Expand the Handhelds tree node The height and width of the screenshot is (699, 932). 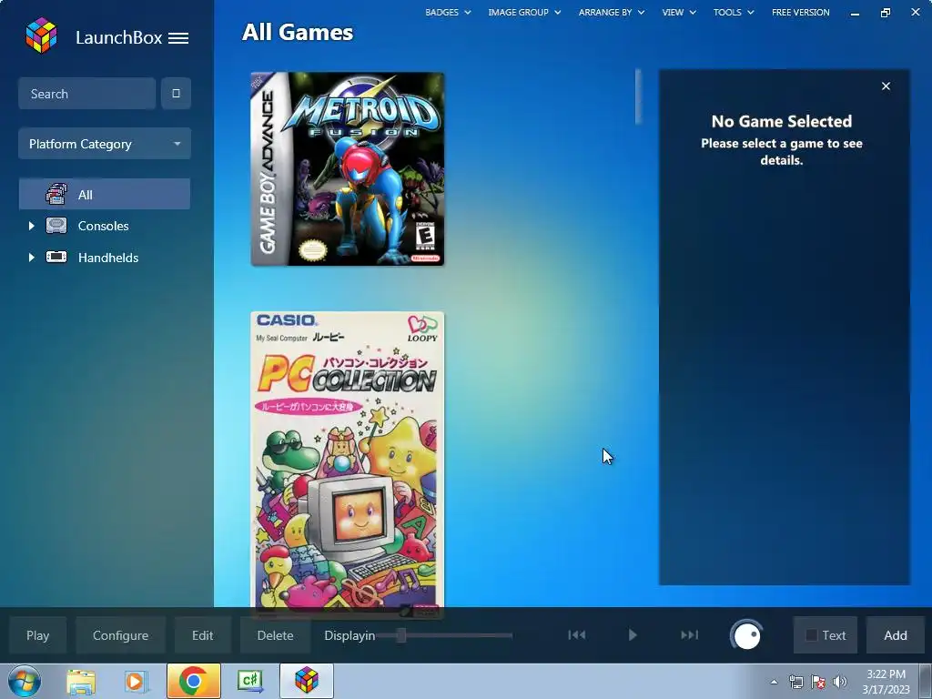(32, 258)
